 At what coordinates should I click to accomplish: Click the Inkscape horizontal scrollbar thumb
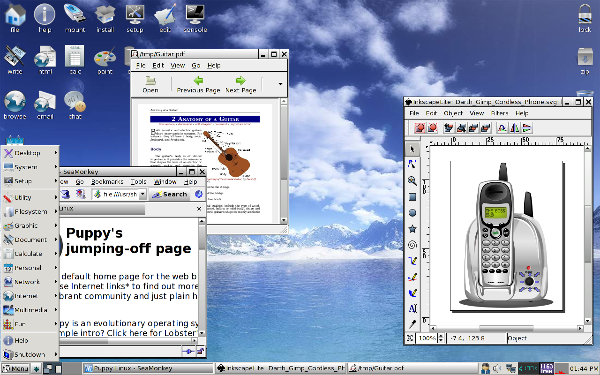[506, 329]
